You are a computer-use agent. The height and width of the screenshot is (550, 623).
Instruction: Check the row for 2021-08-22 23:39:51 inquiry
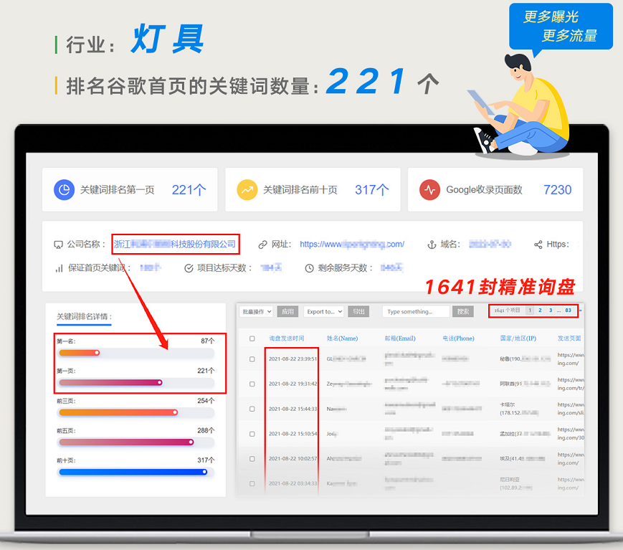click(252, 359)
